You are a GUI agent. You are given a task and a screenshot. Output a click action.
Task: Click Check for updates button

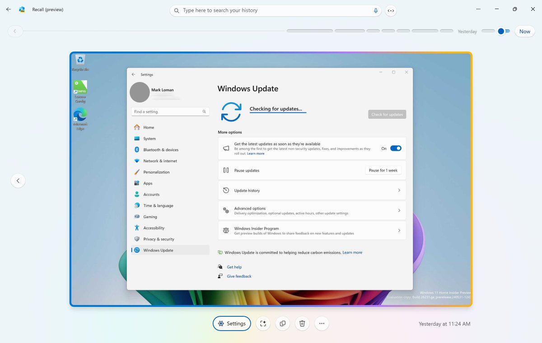tap(387, 115)
